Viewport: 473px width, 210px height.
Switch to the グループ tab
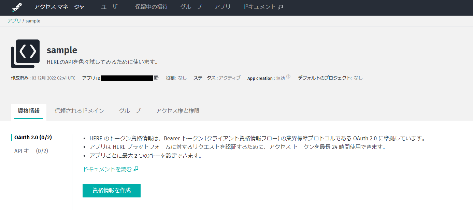tap(129, 111)
